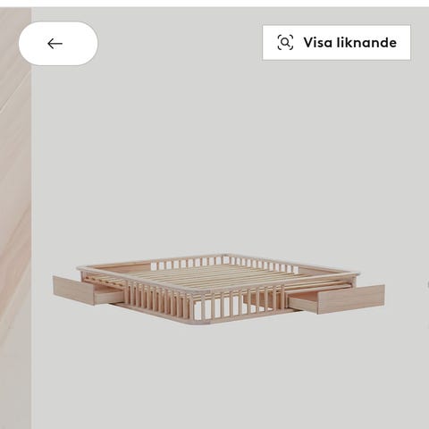Peek the next image at the right edge
429x429 pixels.
coord(427,284)
